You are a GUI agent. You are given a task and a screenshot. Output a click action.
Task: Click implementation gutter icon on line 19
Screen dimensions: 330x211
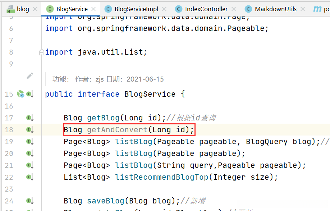(30, 142)
